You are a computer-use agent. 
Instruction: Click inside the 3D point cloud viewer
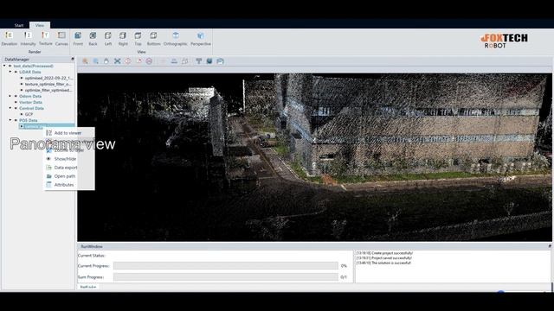pyautogui.click(x=314, y=157)
